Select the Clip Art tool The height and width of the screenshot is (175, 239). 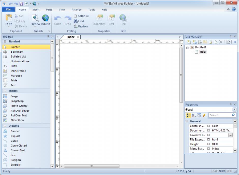(x=26, y=136)
